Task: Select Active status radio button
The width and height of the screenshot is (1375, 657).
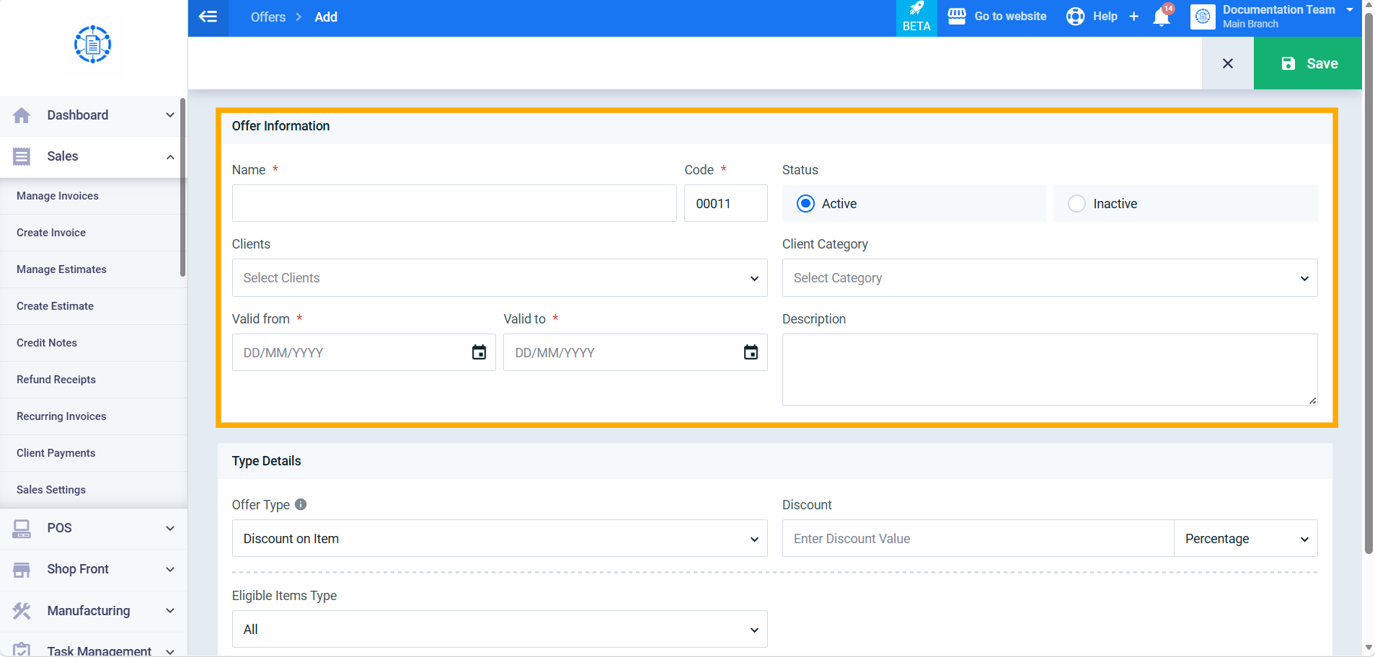Action: click(806, 204)
